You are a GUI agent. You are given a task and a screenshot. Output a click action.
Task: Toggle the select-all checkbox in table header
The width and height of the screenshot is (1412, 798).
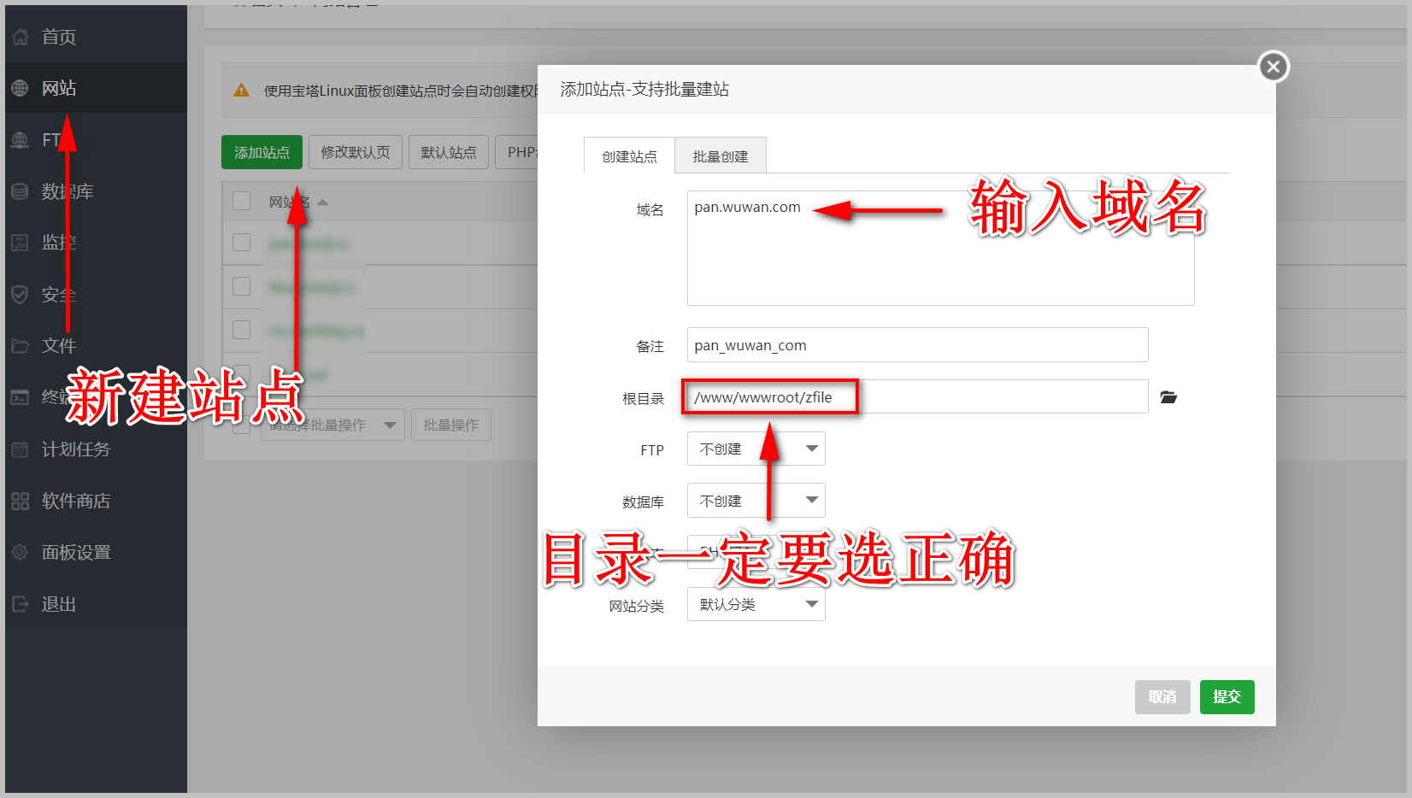(242, 201)
